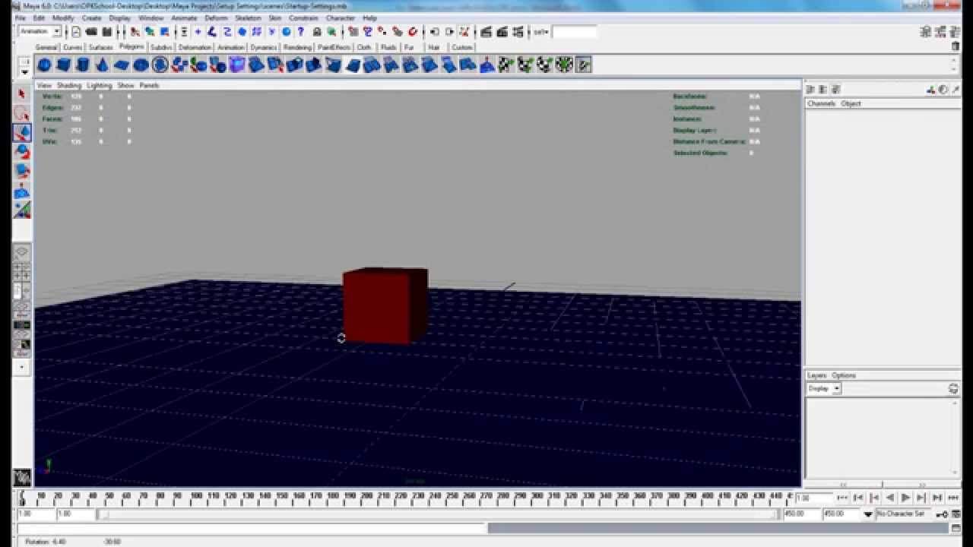Open the Layer Editor Options menu
Image resolution: width=973 pixels, height=547 pixels.
[x=844, y=375]
